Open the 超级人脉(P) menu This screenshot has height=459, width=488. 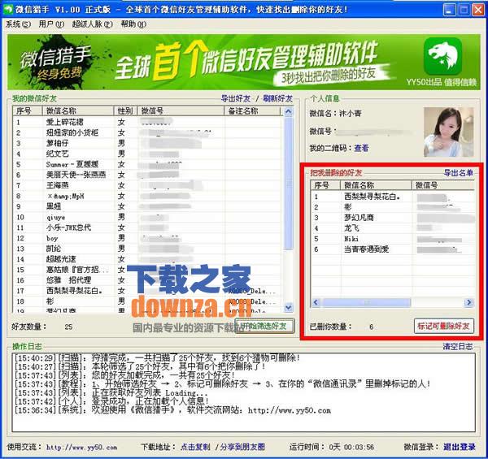92,24
